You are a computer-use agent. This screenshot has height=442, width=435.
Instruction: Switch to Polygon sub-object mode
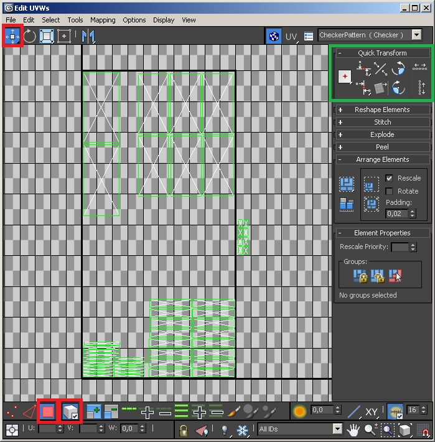tap(47, 411)
